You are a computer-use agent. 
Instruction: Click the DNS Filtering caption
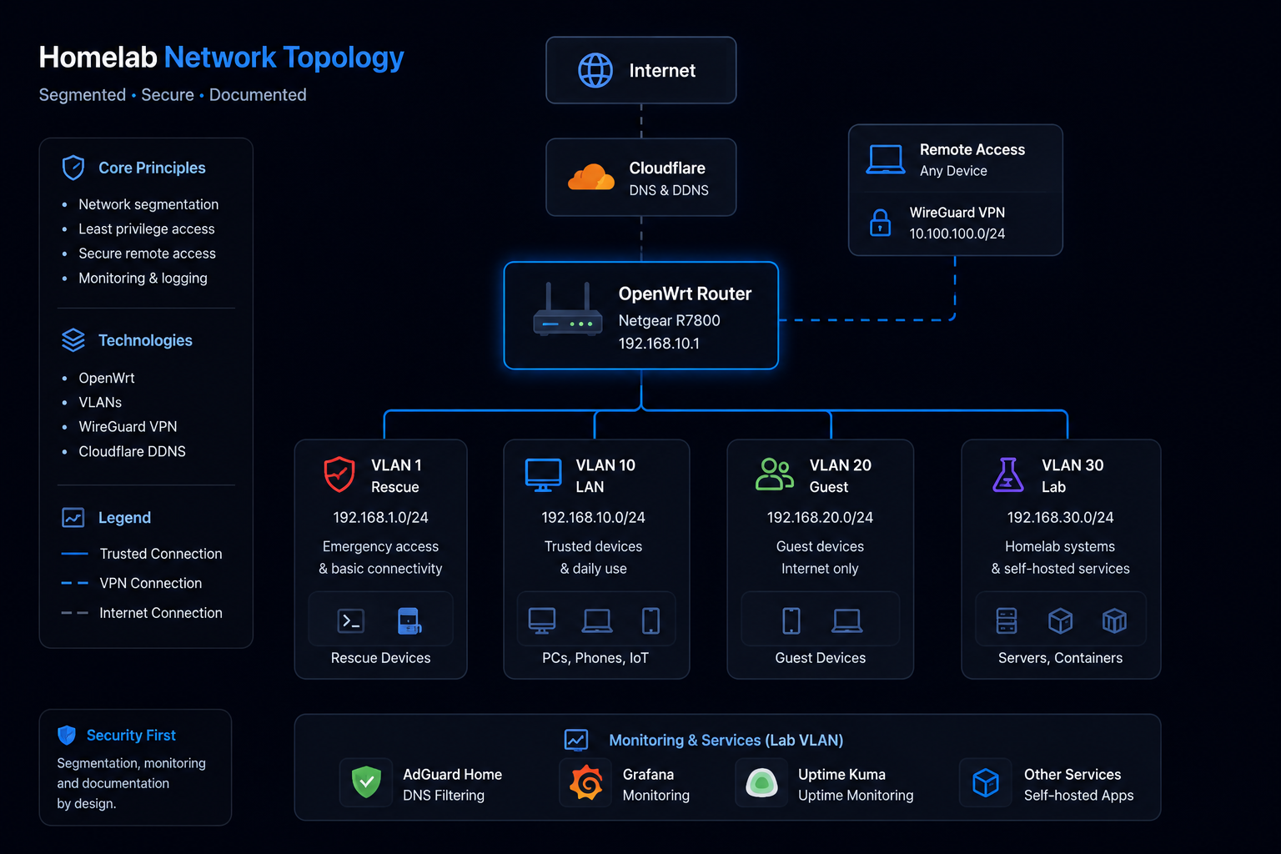444,796
